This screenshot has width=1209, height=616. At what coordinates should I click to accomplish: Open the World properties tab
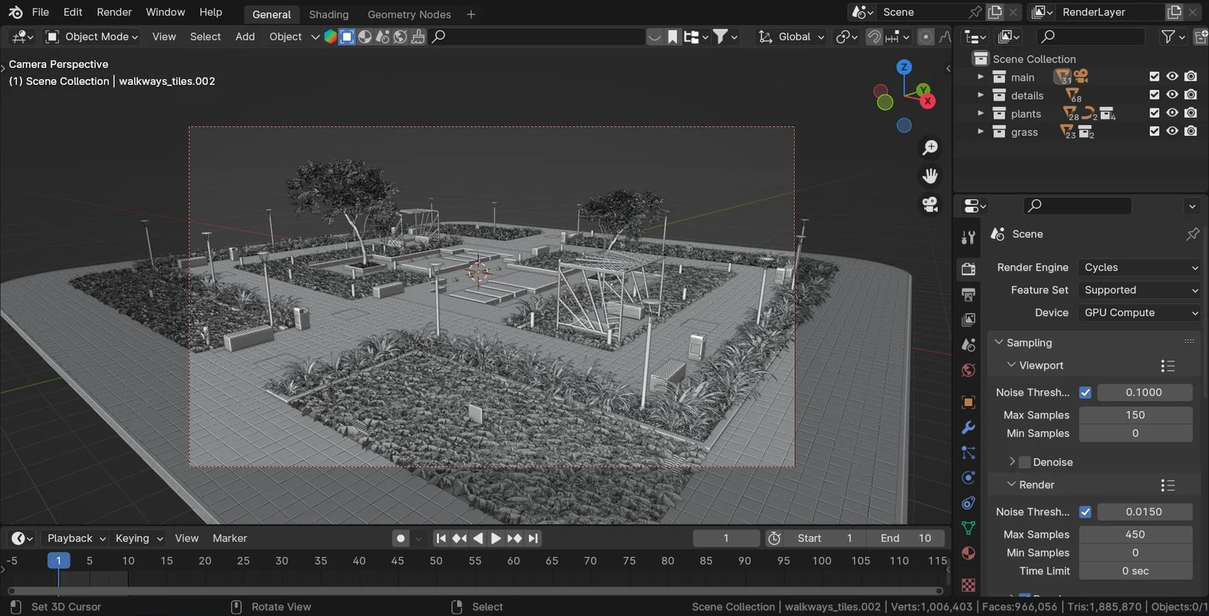968,371
